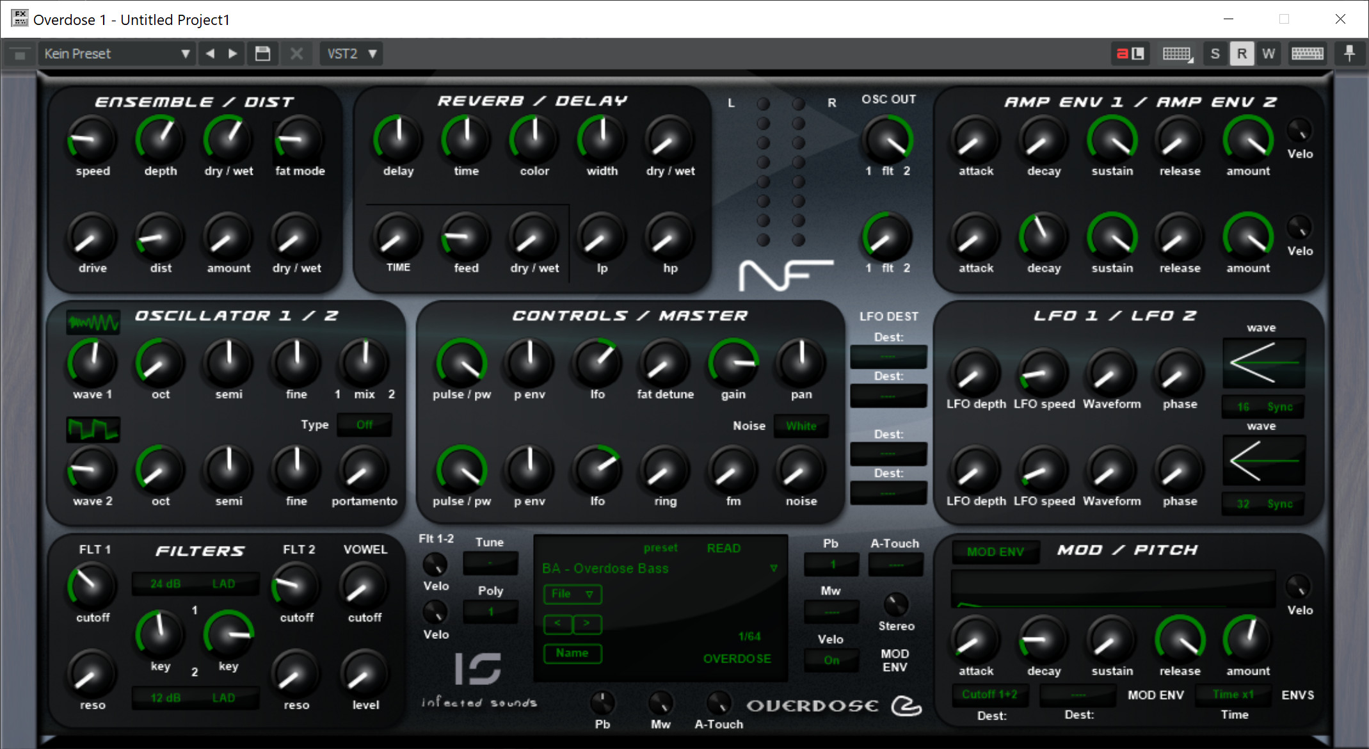This screenshot has height=749, width=1369.
Task: Go to the previous preset with the left arrow
Action: point(210,54)
